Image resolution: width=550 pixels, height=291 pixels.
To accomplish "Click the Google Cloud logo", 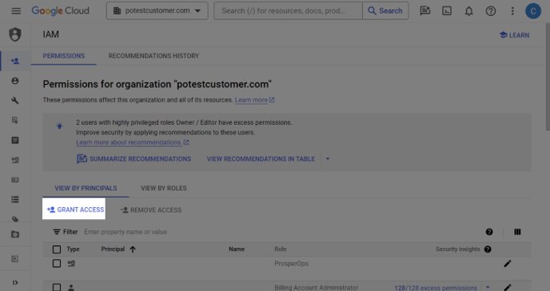I will (x=60, y=11).
